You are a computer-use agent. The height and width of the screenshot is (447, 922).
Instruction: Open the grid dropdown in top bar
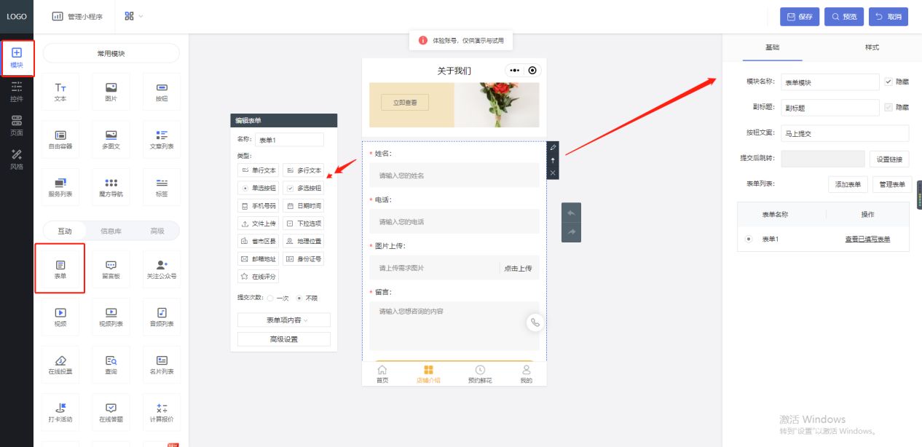132,16
